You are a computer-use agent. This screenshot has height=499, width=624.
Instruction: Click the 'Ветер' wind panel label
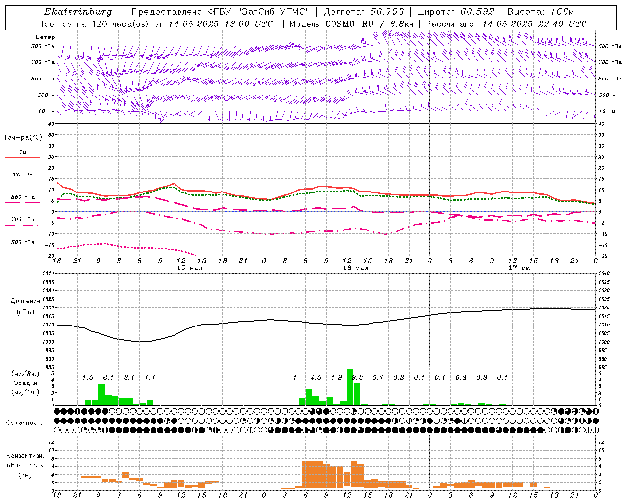(x=45, y=37)
